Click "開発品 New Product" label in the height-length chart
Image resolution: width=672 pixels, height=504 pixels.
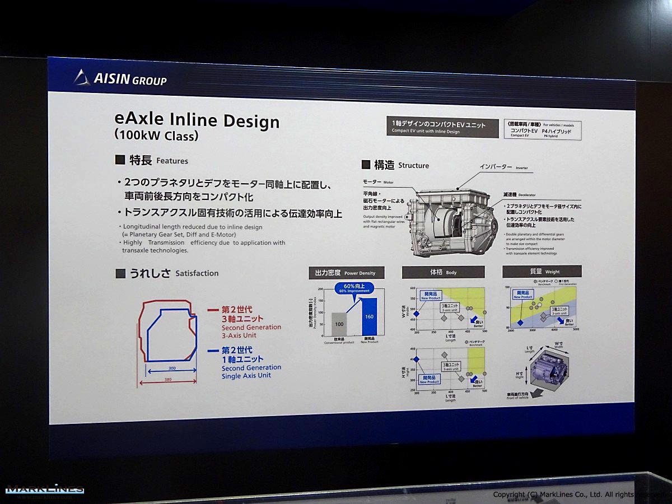(x=430, y=380)
